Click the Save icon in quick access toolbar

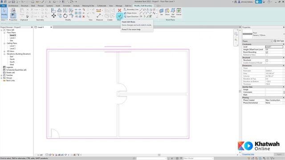click(x=13, y=2)
